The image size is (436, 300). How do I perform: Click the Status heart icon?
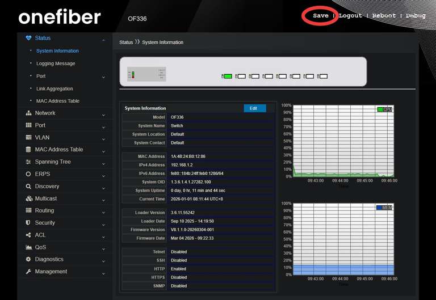28,38
